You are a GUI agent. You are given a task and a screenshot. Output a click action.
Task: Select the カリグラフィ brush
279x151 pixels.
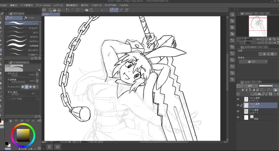tap(22, 41)
